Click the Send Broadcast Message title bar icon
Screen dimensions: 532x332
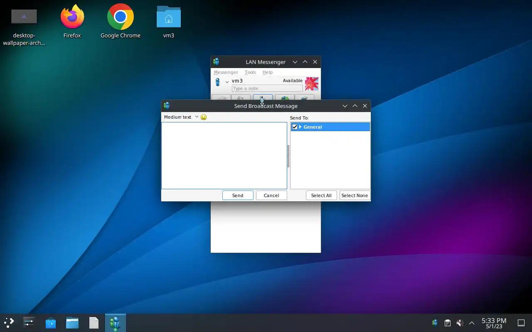[x=167, y=106]
